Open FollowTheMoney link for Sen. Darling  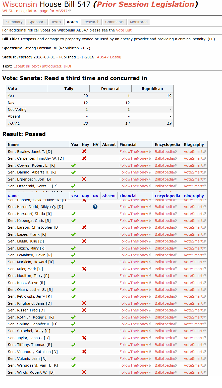(x=134, y=172)
